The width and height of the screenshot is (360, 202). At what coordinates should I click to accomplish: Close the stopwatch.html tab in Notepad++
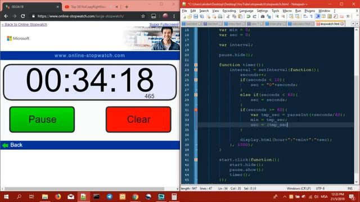tap(342, 24)
